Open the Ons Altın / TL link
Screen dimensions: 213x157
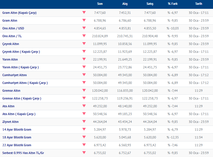pyautogui.click(x=12, y=36)
